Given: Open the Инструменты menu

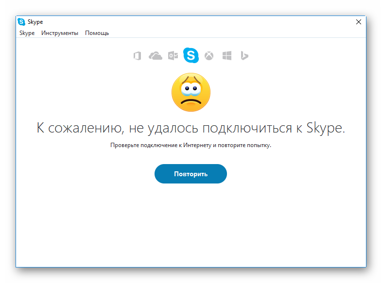Looking at the screenshot, I should click(x=60, y=33).
